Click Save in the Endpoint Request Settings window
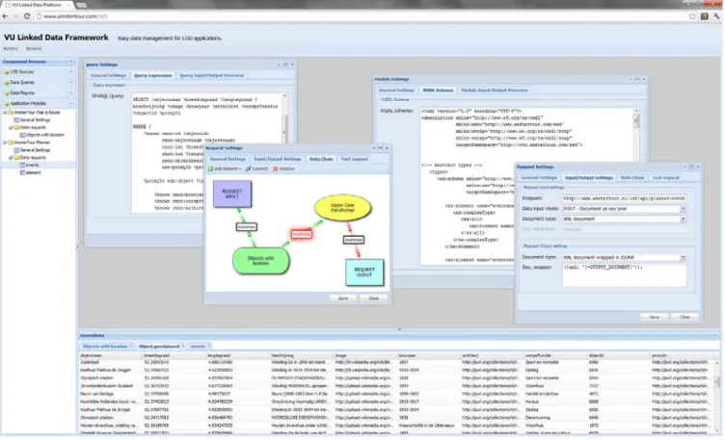725x440 pixels. click(x=654, y=317)
